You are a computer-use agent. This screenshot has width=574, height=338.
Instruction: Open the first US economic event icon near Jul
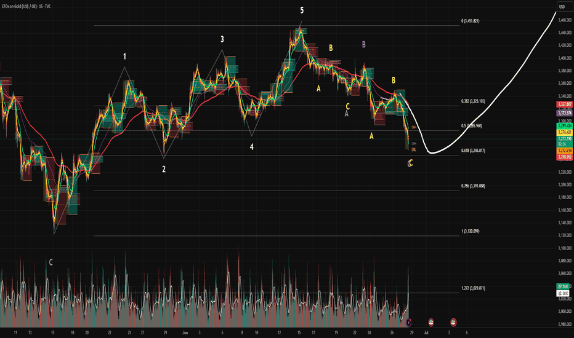click(431, 322)
